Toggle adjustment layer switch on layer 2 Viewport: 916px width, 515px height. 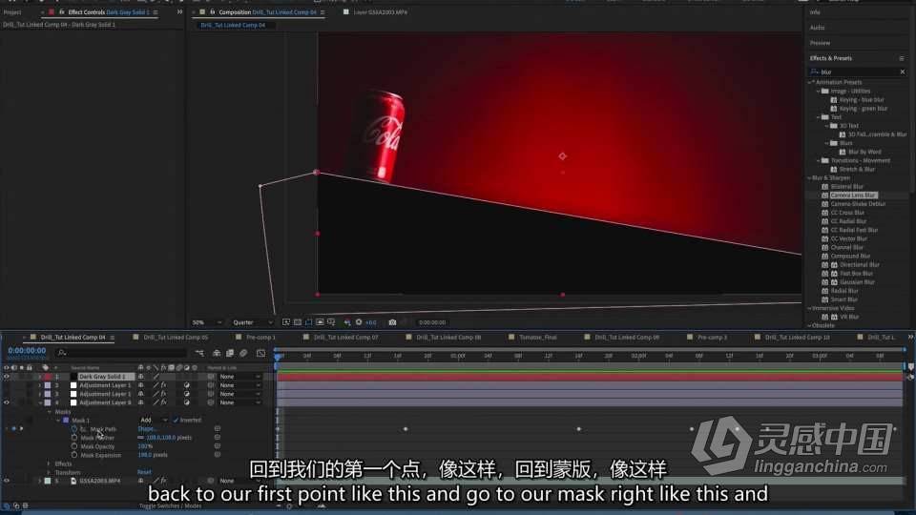coord(186,385)
